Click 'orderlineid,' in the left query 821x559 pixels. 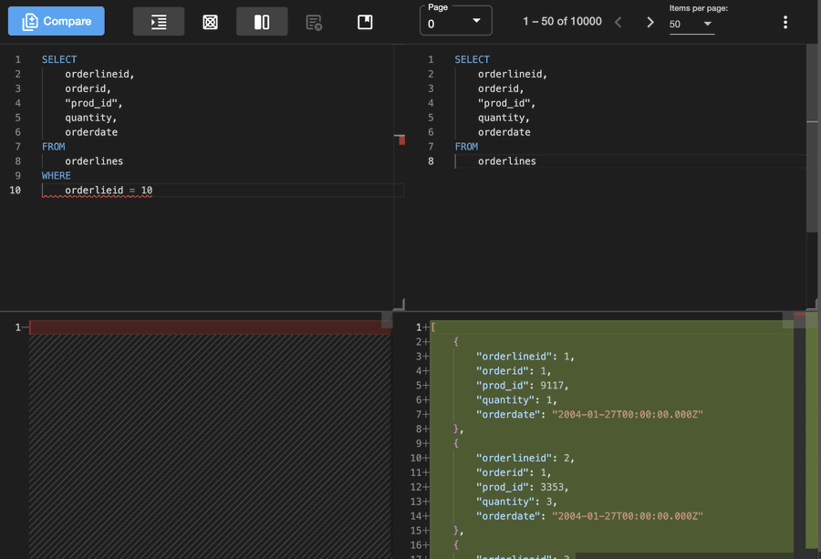point(99,74)
